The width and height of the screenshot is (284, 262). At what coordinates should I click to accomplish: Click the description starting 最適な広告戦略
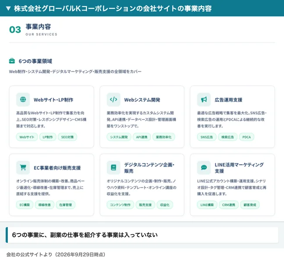(x=232, y=119)
